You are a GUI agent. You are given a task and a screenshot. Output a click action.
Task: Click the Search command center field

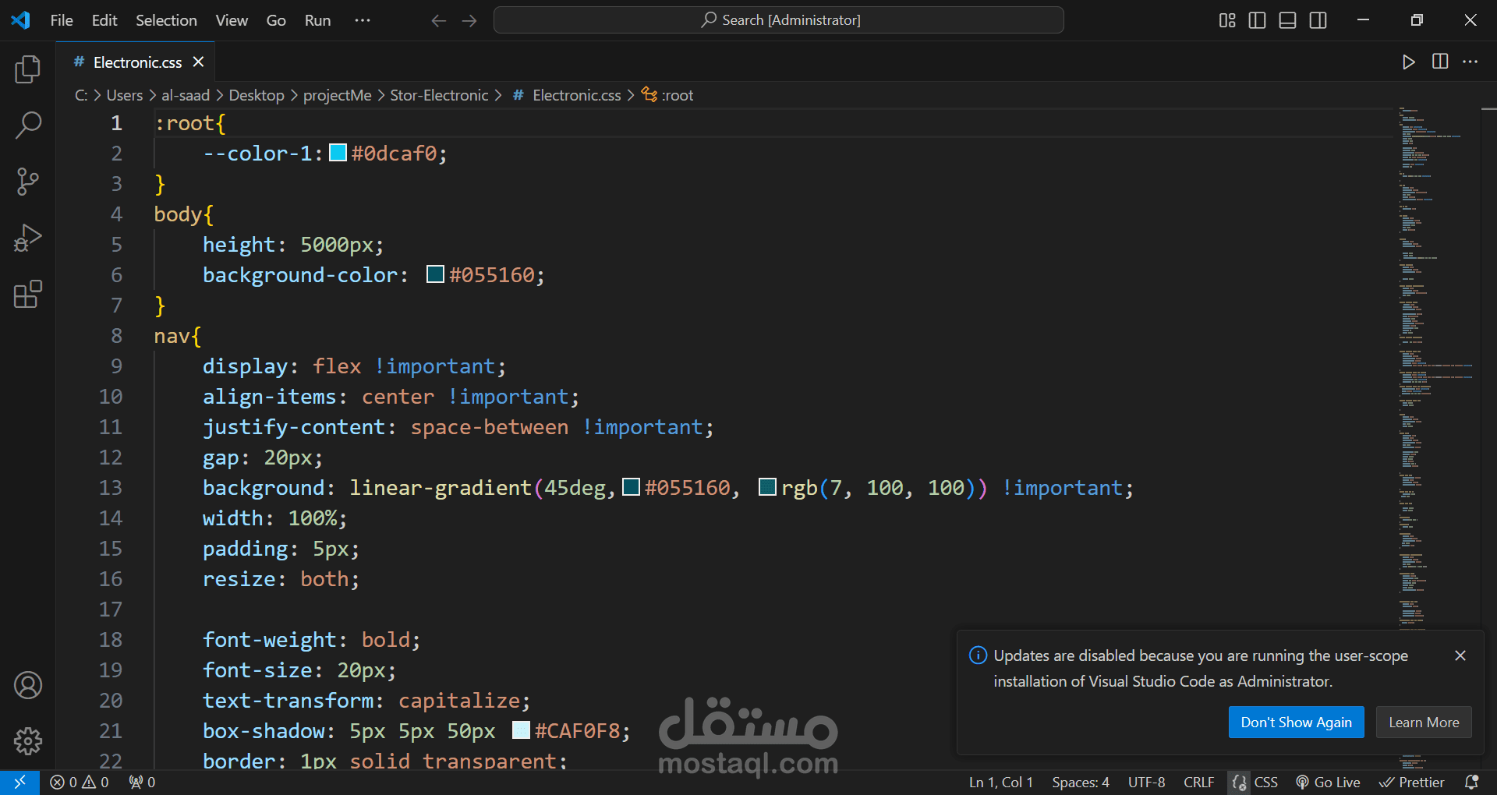point(779,20)
